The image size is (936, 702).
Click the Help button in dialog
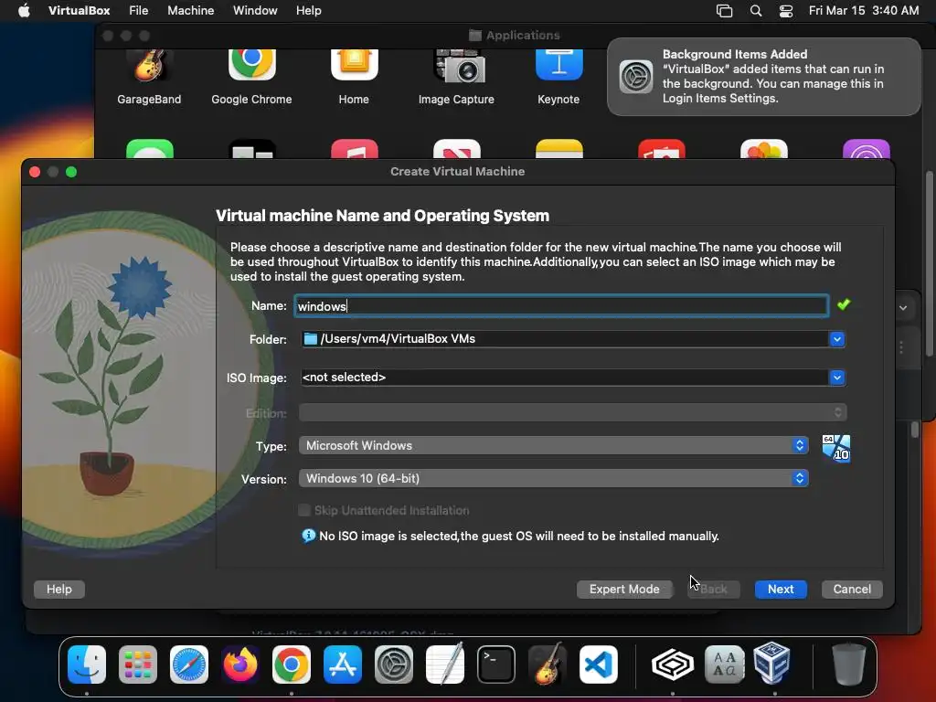pos(59,590)
